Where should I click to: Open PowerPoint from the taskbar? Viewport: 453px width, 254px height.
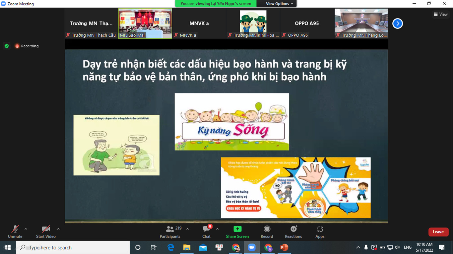point(284,247)
